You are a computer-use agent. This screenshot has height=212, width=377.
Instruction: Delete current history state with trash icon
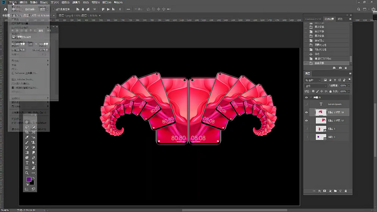pyautogui.click(x=346, y=68)
